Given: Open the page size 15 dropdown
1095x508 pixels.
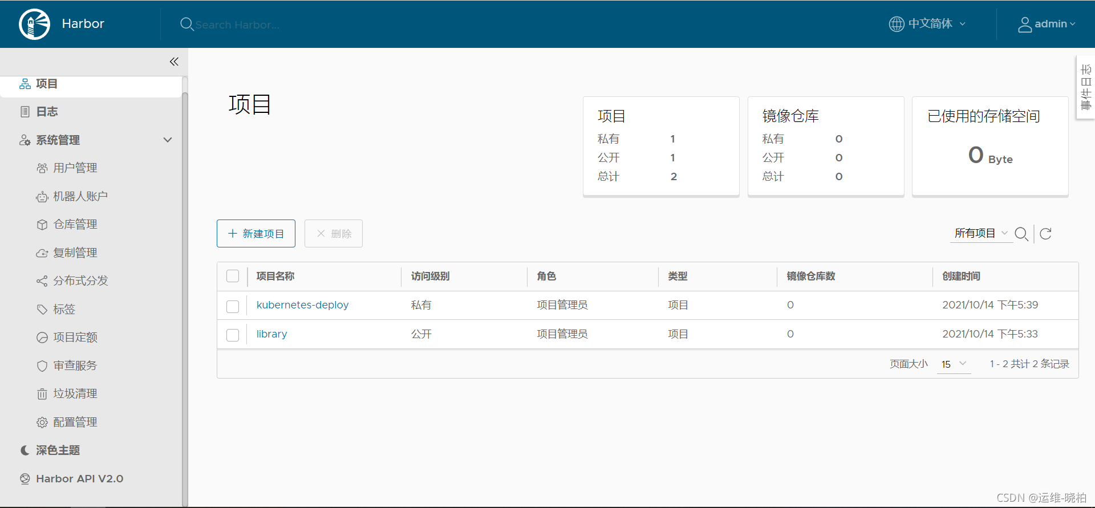Looking at the screenshot, I should pos(954,364).
